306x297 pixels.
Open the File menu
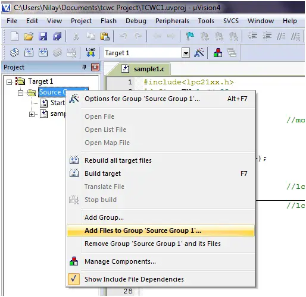pos(12,21)
